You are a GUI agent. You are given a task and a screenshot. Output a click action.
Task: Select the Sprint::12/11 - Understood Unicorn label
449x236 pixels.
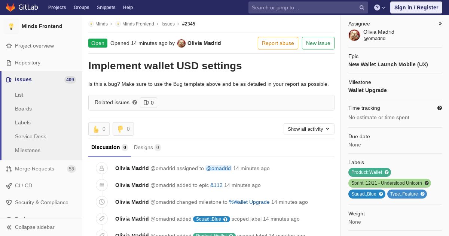point(387,183)
